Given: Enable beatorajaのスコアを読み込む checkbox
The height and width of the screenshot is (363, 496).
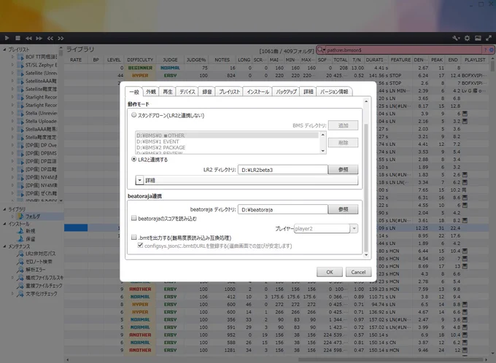Looking at the screenshot, I should 133,218.
